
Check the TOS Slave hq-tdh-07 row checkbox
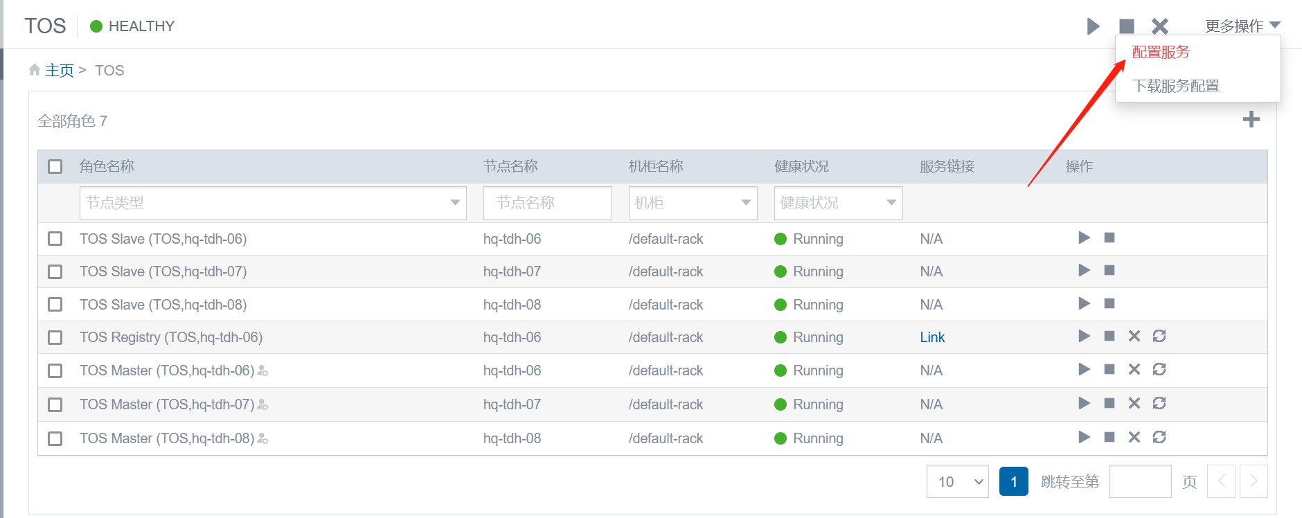55,271
